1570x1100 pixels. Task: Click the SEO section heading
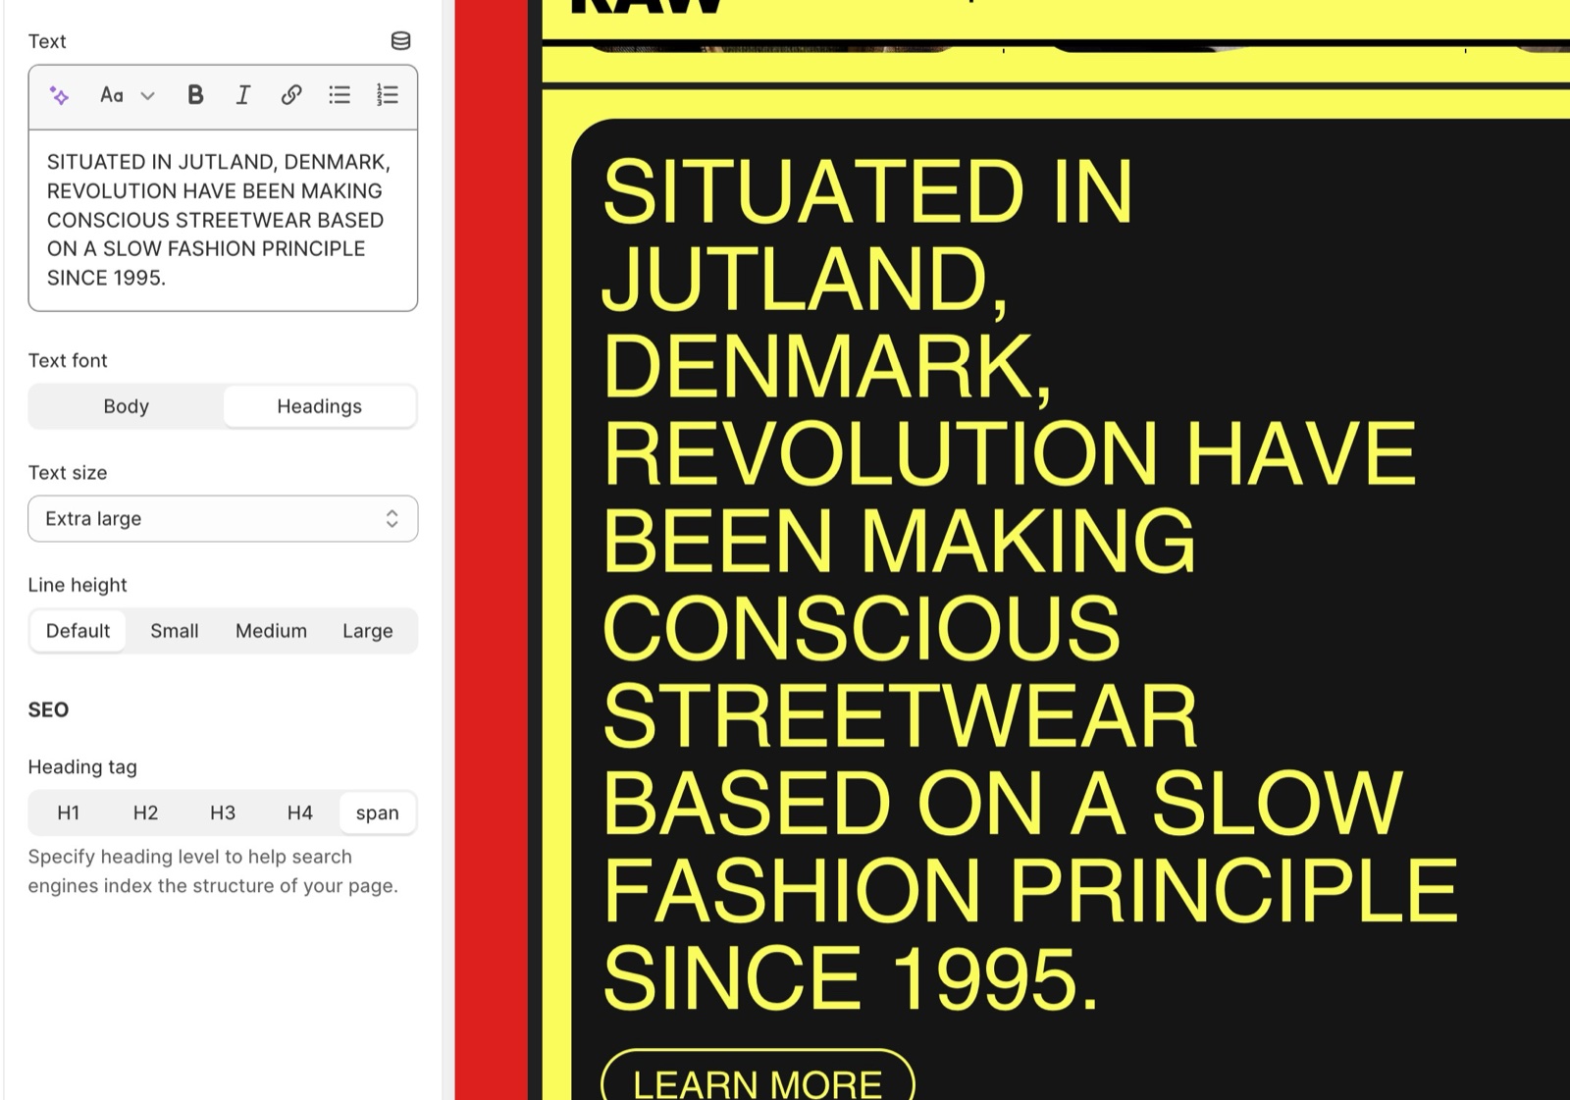click(48, 709)
